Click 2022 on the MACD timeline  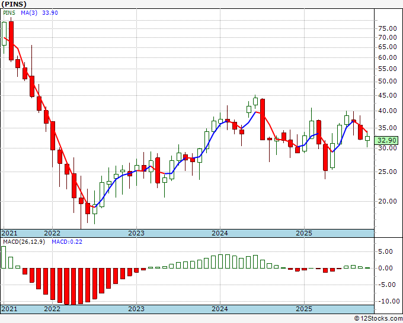[52, 309]
